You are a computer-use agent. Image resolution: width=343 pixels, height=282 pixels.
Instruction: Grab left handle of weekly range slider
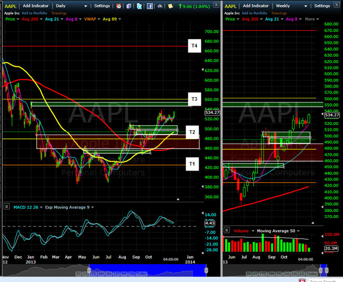[x=321, y=270]
